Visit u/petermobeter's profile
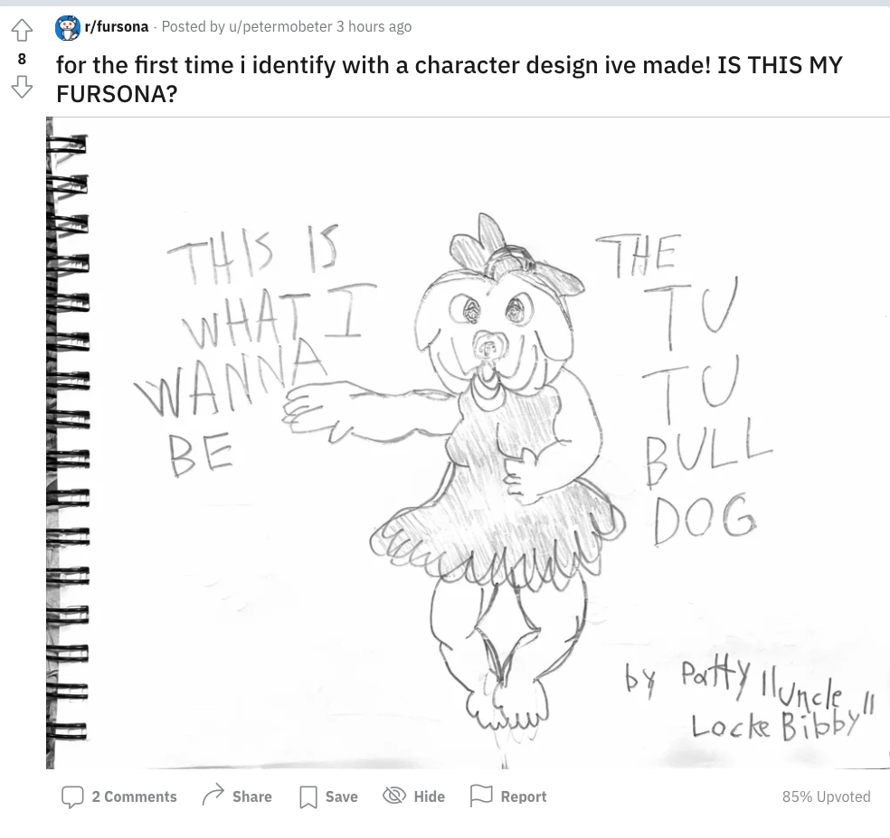This screenshot has width=890, height=838. click(280, 26)
